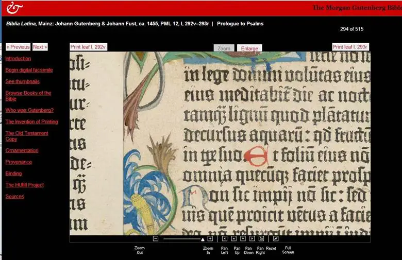
Task: Print leaf I, 293r
Action: tap(350, 47)
